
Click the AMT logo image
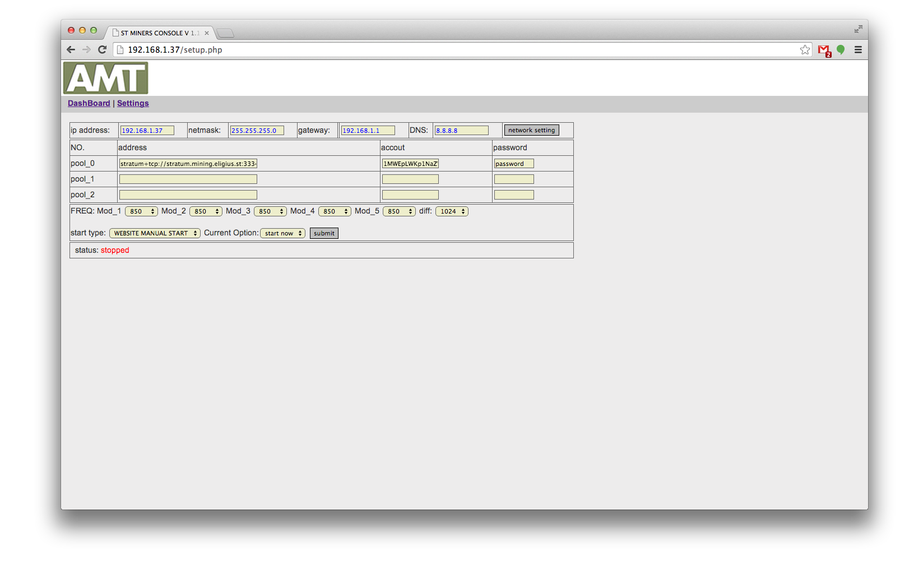(106, 78)
